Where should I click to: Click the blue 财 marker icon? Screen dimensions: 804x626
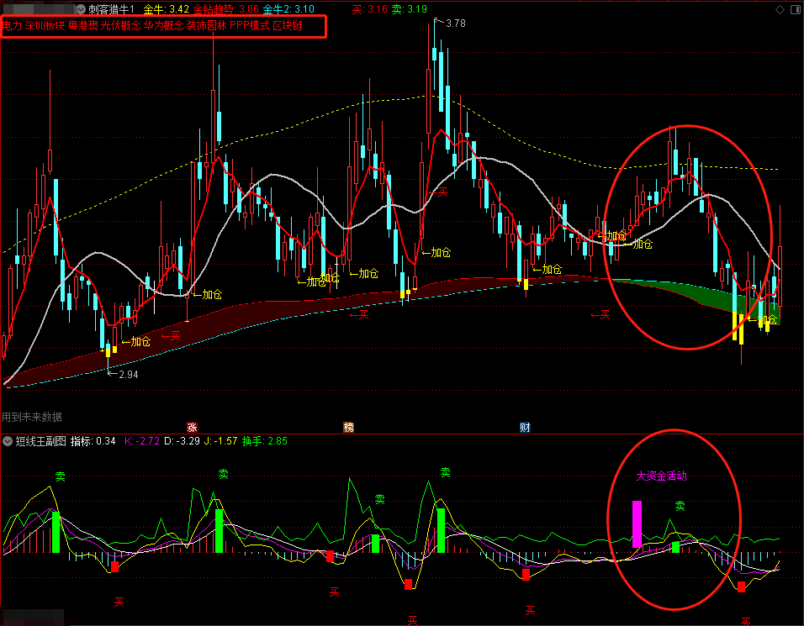coord(525,427)
